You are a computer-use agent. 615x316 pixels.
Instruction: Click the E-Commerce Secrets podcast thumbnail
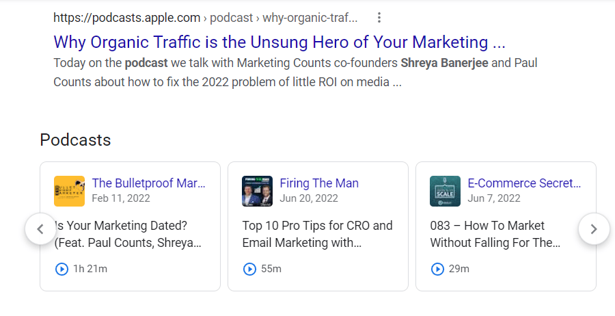445,191
